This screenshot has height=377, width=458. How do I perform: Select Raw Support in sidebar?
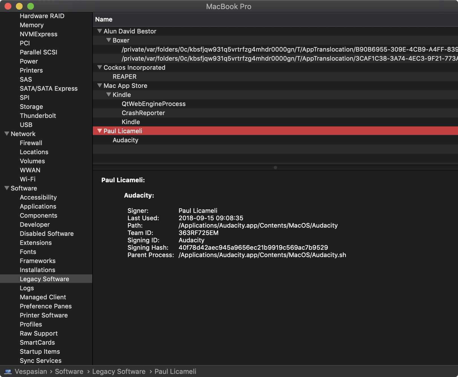39,333
